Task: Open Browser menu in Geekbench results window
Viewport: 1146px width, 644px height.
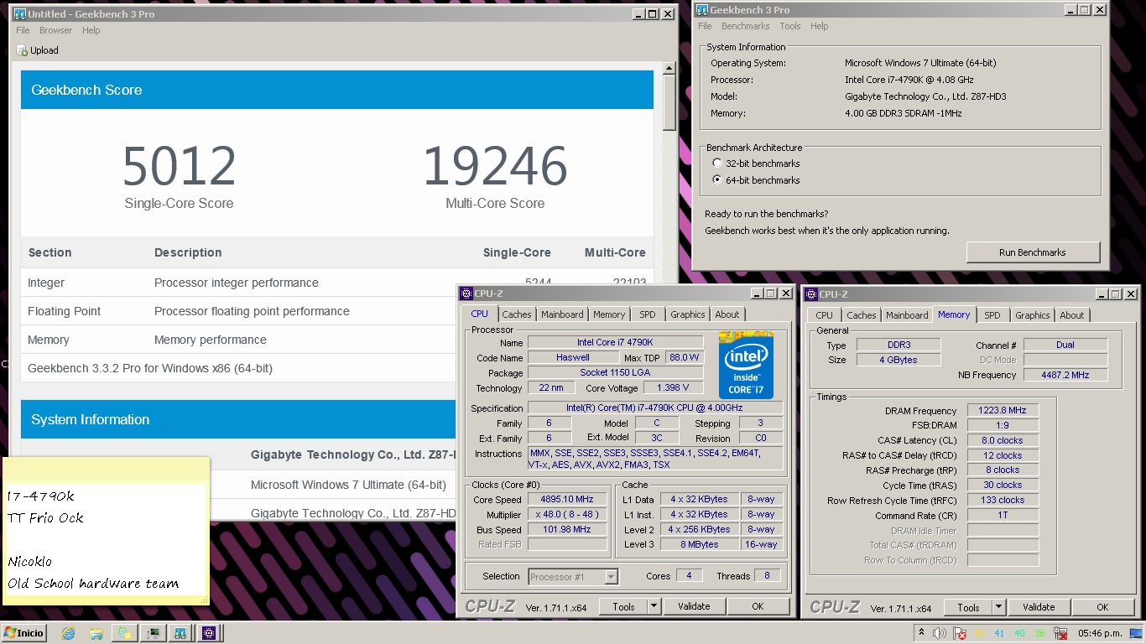Action: point(55,30)
